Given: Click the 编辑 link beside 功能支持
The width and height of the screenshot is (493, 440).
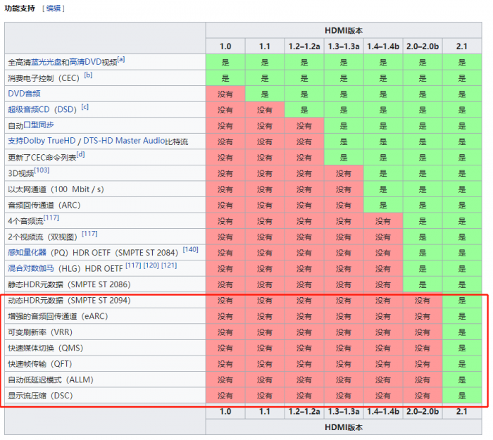Looking at the screenshot, I should pyautogui.click(x=54, y=8).
